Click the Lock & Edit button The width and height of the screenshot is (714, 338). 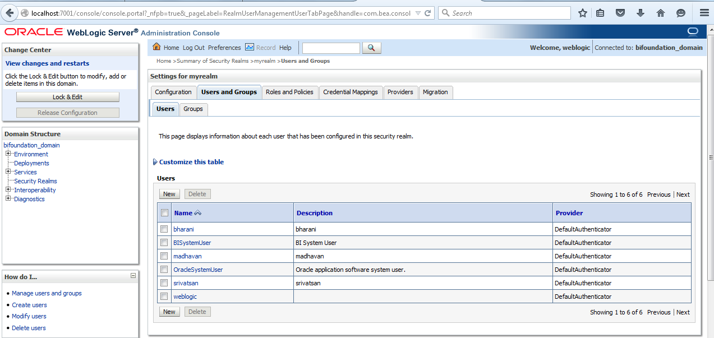click(68, 97)
